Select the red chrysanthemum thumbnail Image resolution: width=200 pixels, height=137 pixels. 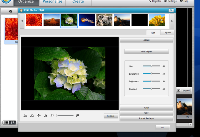[x=34, y=20]
